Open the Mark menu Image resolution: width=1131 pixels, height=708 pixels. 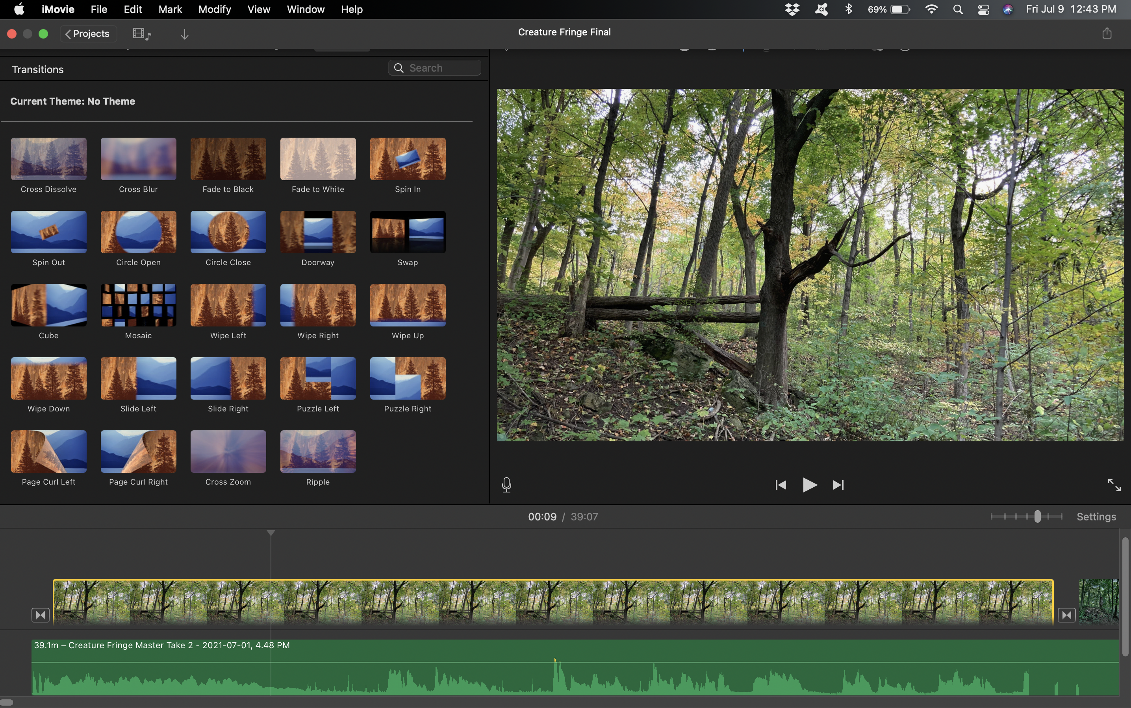(170, 9)
